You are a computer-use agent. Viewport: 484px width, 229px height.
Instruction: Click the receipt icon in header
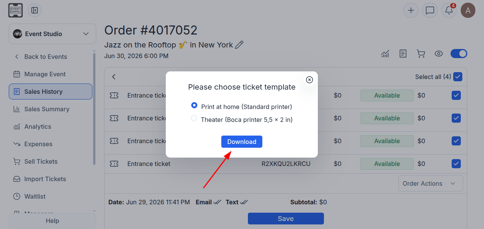click(x=403, y=54)
